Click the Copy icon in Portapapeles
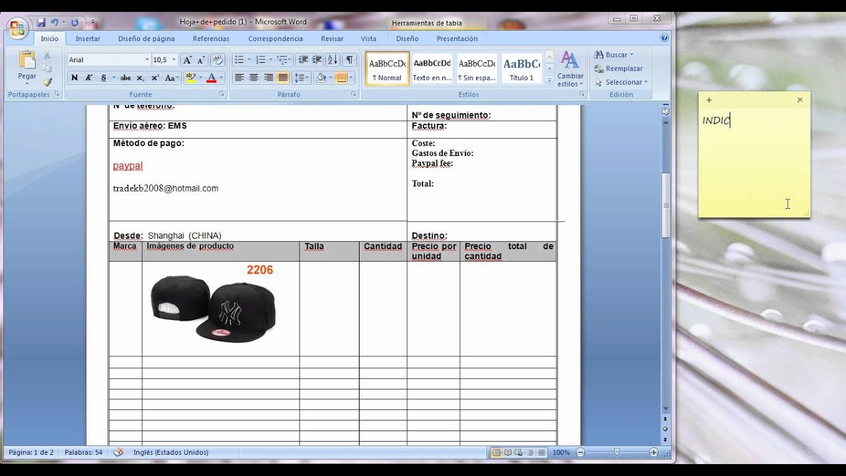The image size is (846, 476). click(x=47, y=69)
